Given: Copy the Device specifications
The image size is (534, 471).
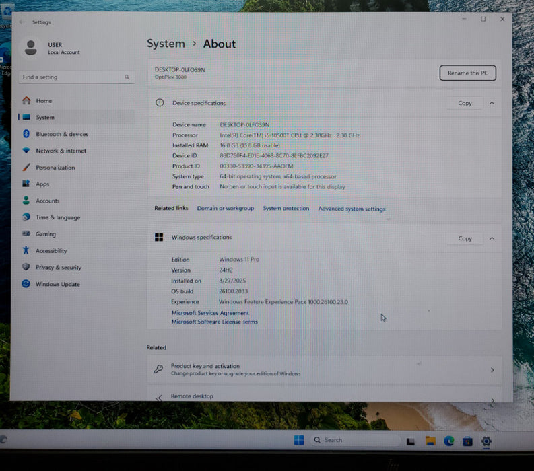Looking at the screenshot, I should 465,103.
